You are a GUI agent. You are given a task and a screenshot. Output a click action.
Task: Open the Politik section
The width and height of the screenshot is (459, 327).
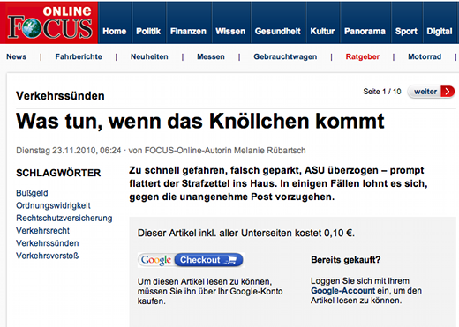(x=148, y=31)
